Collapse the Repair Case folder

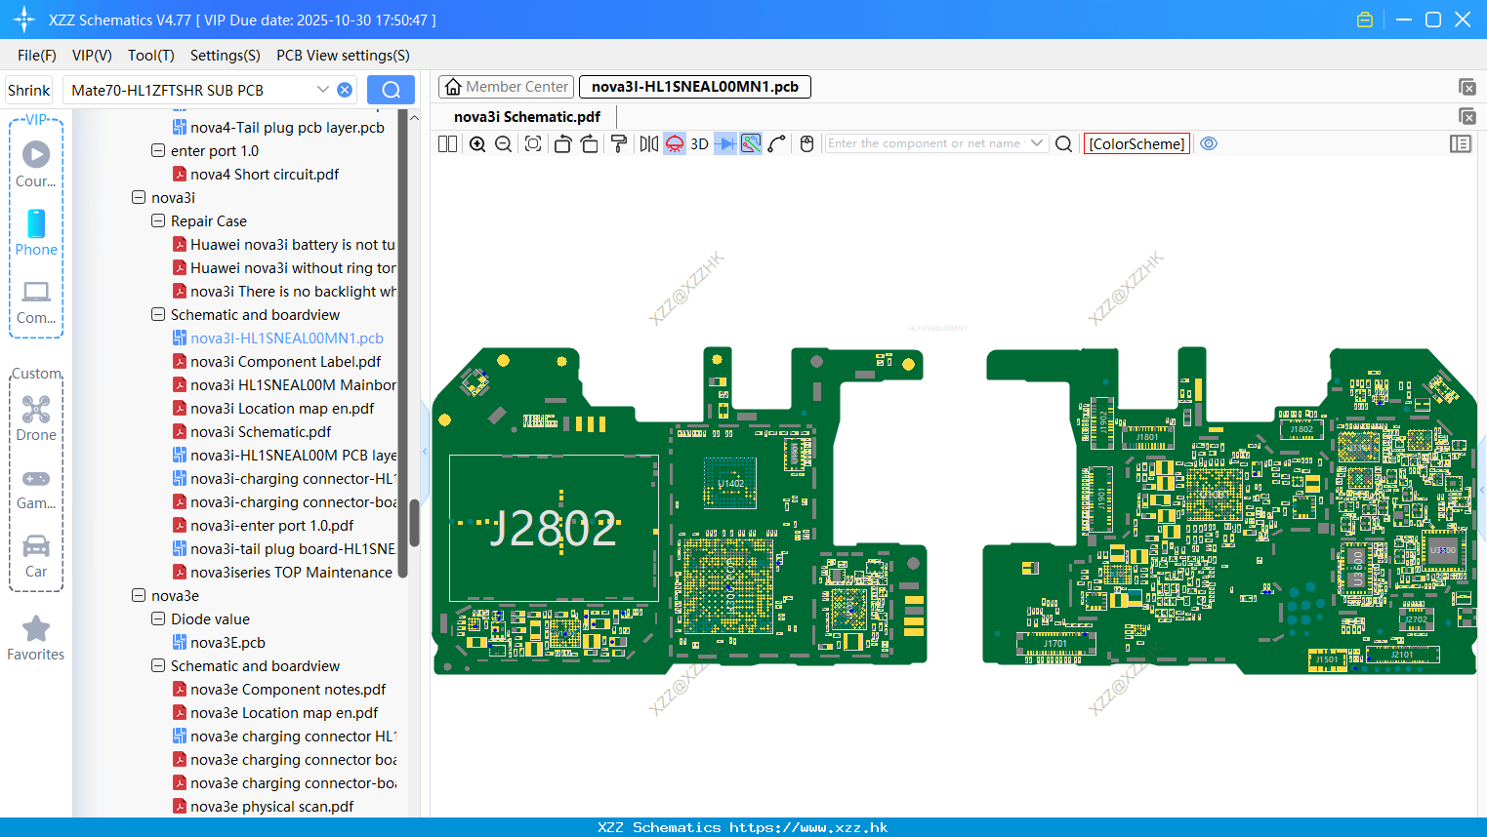158,220
